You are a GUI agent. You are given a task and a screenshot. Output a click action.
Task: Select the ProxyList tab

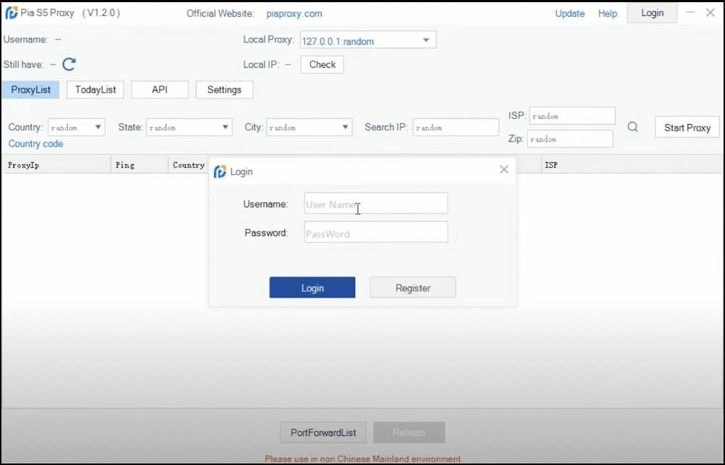pos(30,90)
